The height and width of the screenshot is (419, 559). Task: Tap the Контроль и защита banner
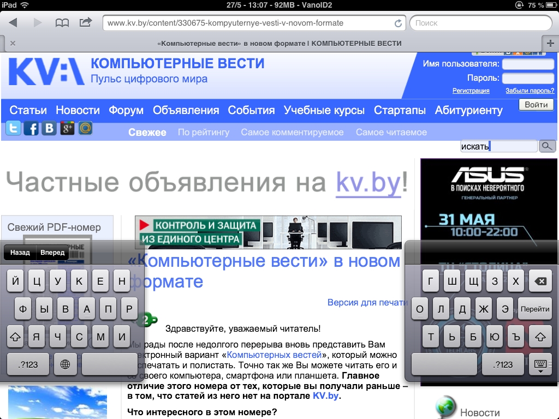(x=268, y=232)
